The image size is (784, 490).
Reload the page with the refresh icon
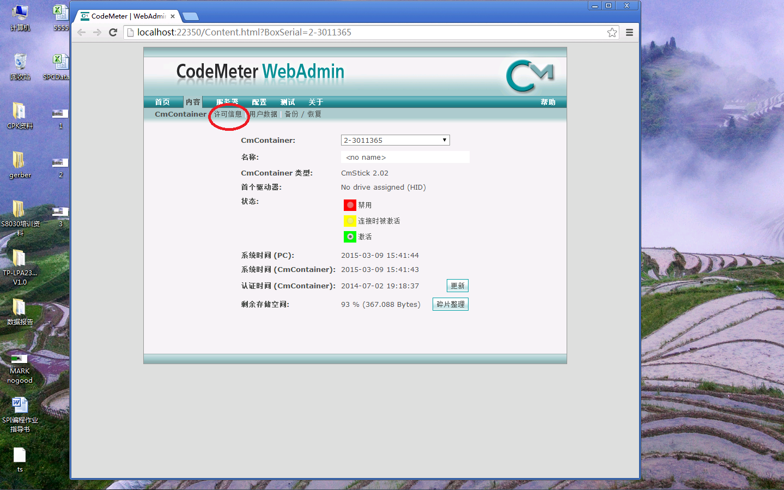click(x=113, y=32)
